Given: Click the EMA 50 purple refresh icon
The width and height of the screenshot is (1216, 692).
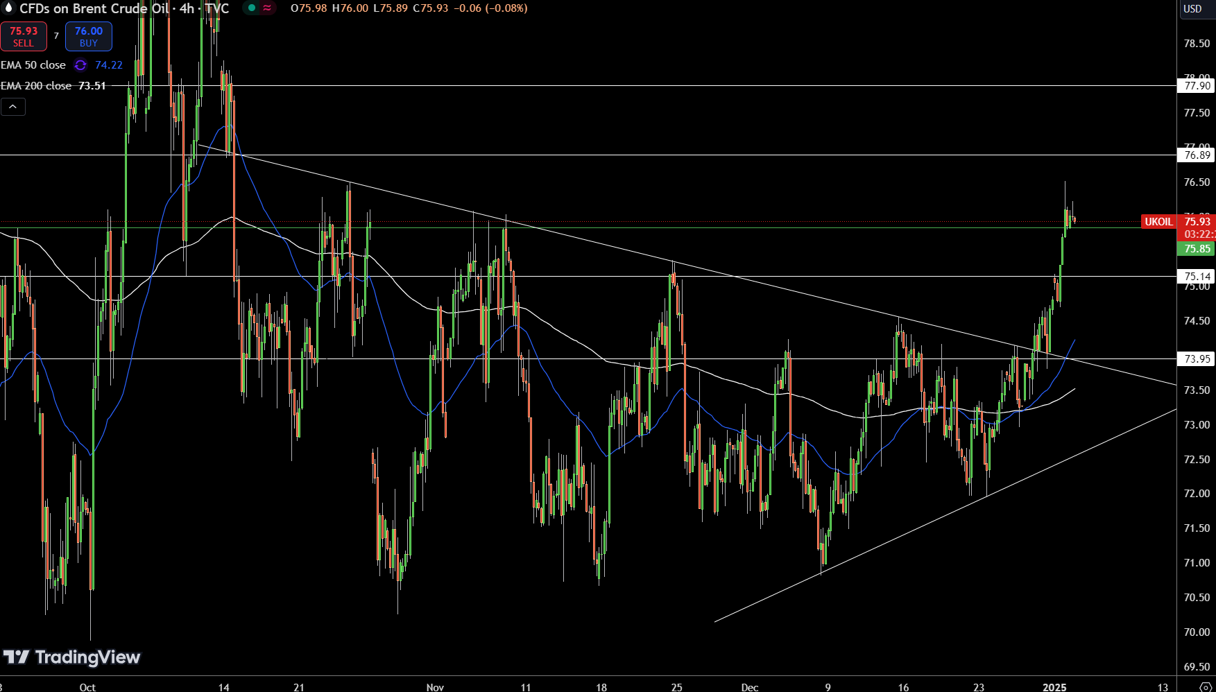Looking at the screenshot, I should click(80, 65).
